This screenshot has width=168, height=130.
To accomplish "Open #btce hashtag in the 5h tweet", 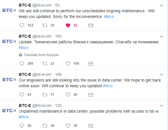I will (109, 17).
